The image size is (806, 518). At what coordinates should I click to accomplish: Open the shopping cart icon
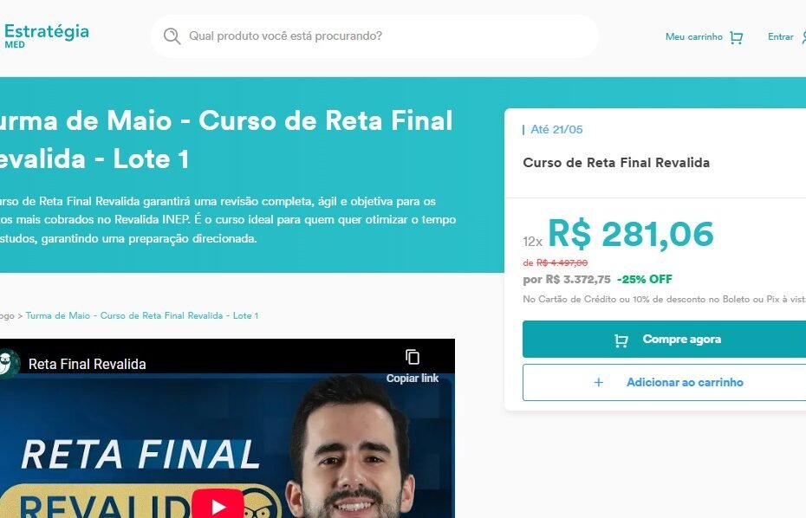(736, 37)
